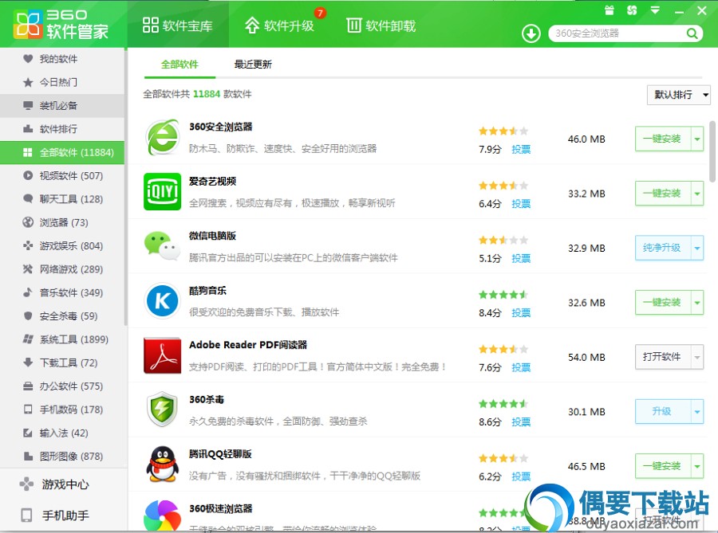Select 音乐软件 (349) category
This screenshot has height=533, width=718.
point(62,292)
